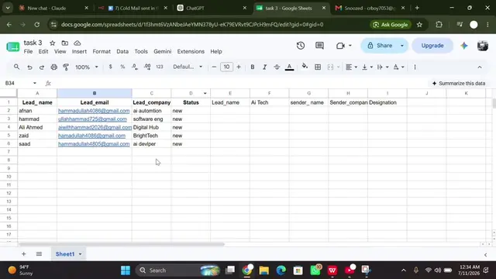
Task: Open the Extensions menu
Action: click(x=191, y=51)
